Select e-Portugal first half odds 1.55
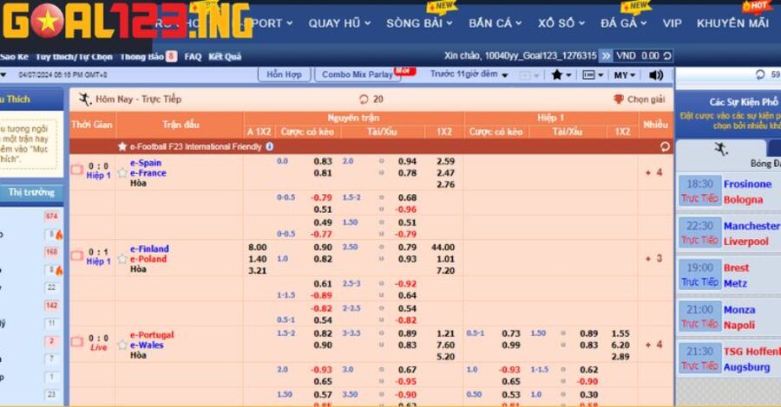The height and width of the screenshot is (407, 781). tap(620, 333)
